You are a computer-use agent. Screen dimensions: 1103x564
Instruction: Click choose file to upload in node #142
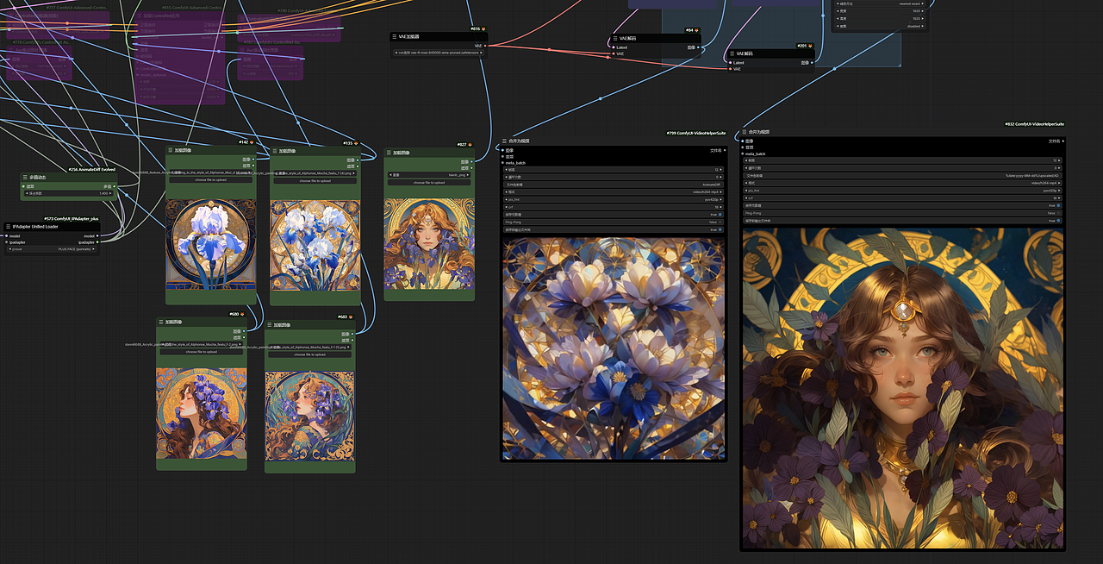pos(211,180)
